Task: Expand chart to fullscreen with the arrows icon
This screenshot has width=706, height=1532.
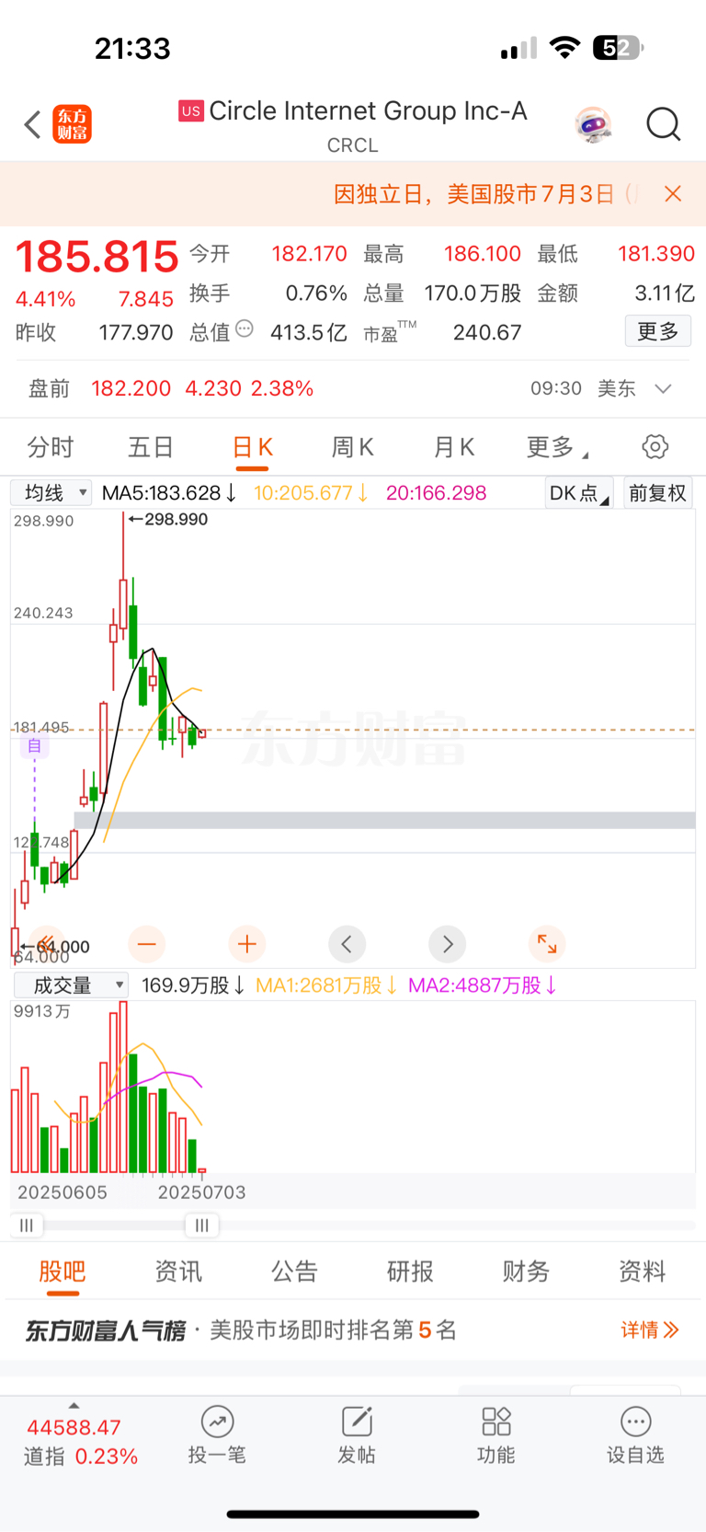Action: point(547,944)
